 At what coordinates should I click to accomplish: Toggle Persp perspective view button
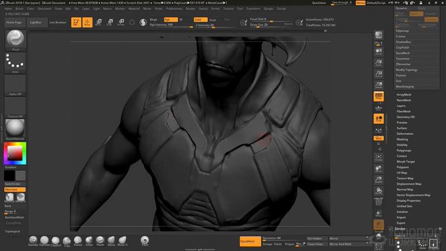click(378, 96)
